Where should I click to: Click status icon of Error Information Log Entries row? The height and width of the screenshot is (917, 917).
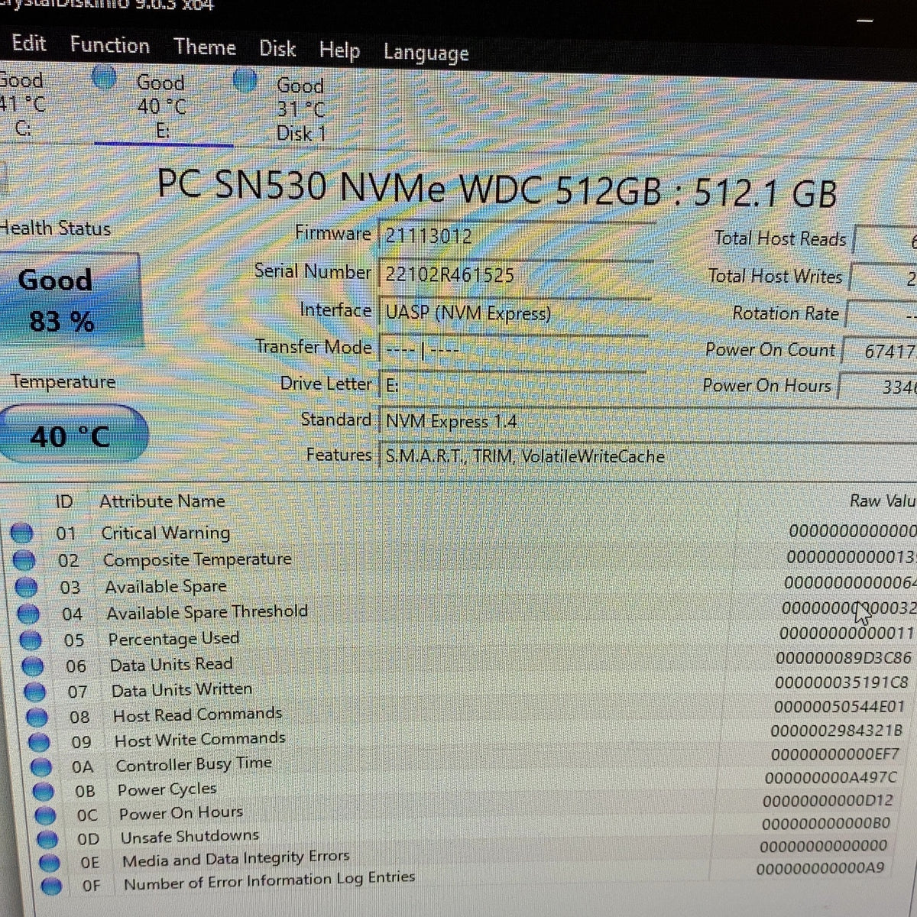[51, 886]
